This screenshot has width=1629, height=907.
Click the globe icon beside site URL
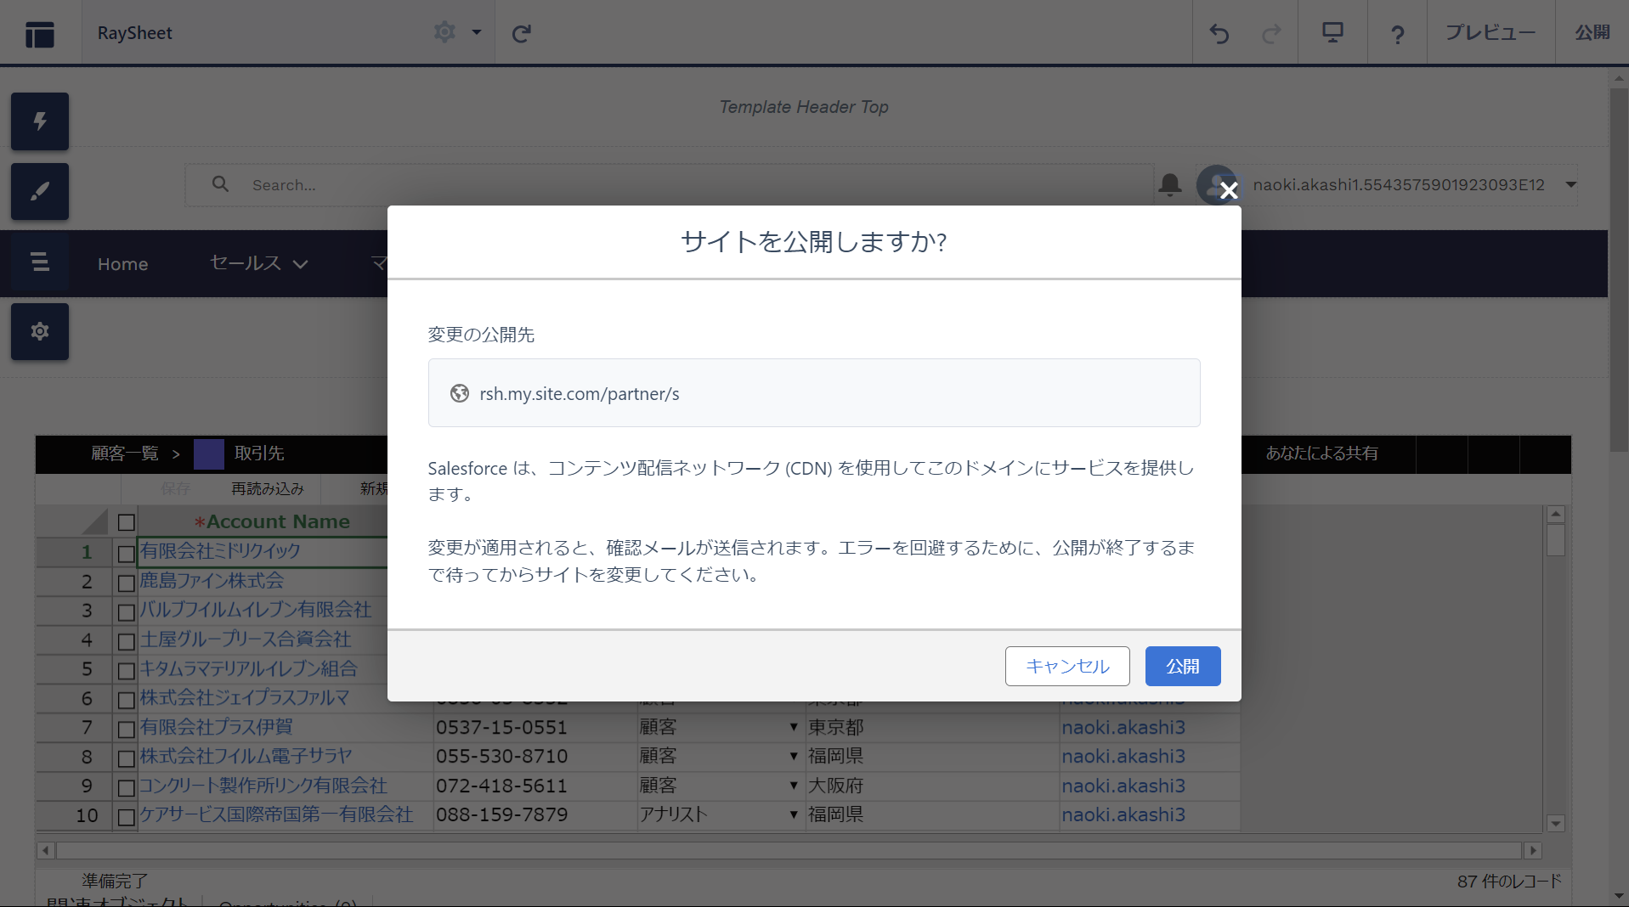[x=460, y=393]
